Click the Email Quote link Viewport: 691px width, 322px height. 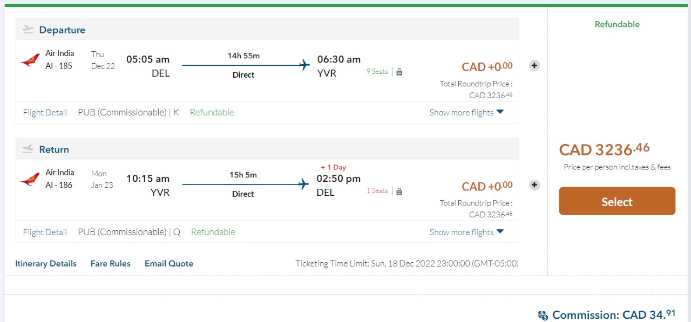[169, 264]
